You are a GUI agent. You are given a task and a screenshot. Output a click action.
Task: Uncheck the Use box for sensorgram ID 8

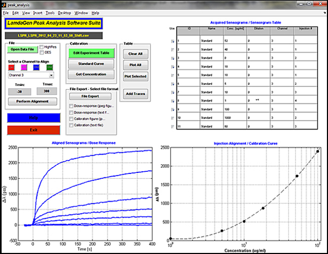click(173, 101)
